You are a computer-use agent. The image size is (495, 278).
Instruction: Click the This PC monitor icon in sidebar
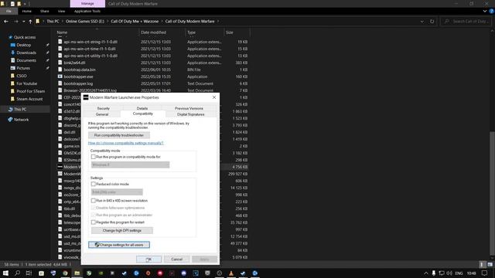point(10,110)
